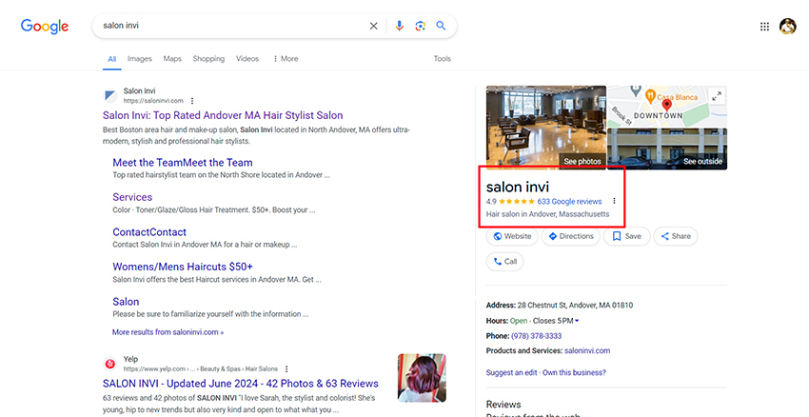Screen dimensions: 809x417
Task: Clear the search box with X icon
Action: click(374, 27)
